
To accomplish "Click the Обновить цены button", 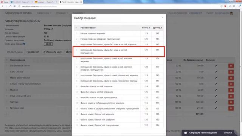I will tap(15, 52).
